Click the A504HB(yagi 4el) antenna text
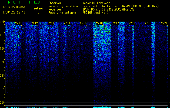The height and width of the screenshot is (108, 170). tap(95, 13)
